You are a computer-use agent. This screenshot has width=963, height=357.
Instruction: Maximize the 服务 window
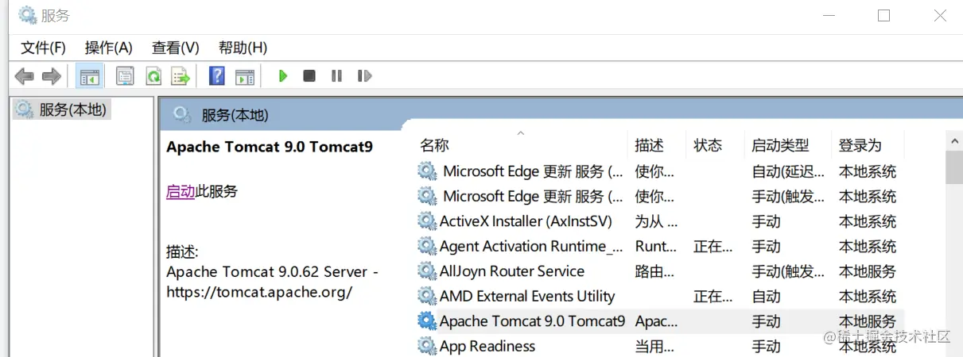pyautogui.click(x=883, y=15)
